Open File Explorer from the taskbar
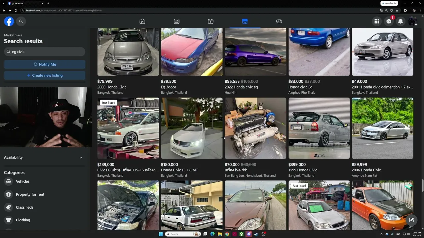This screenshot has width=424, height=238. pyautogui.click(x=220, y=234)
